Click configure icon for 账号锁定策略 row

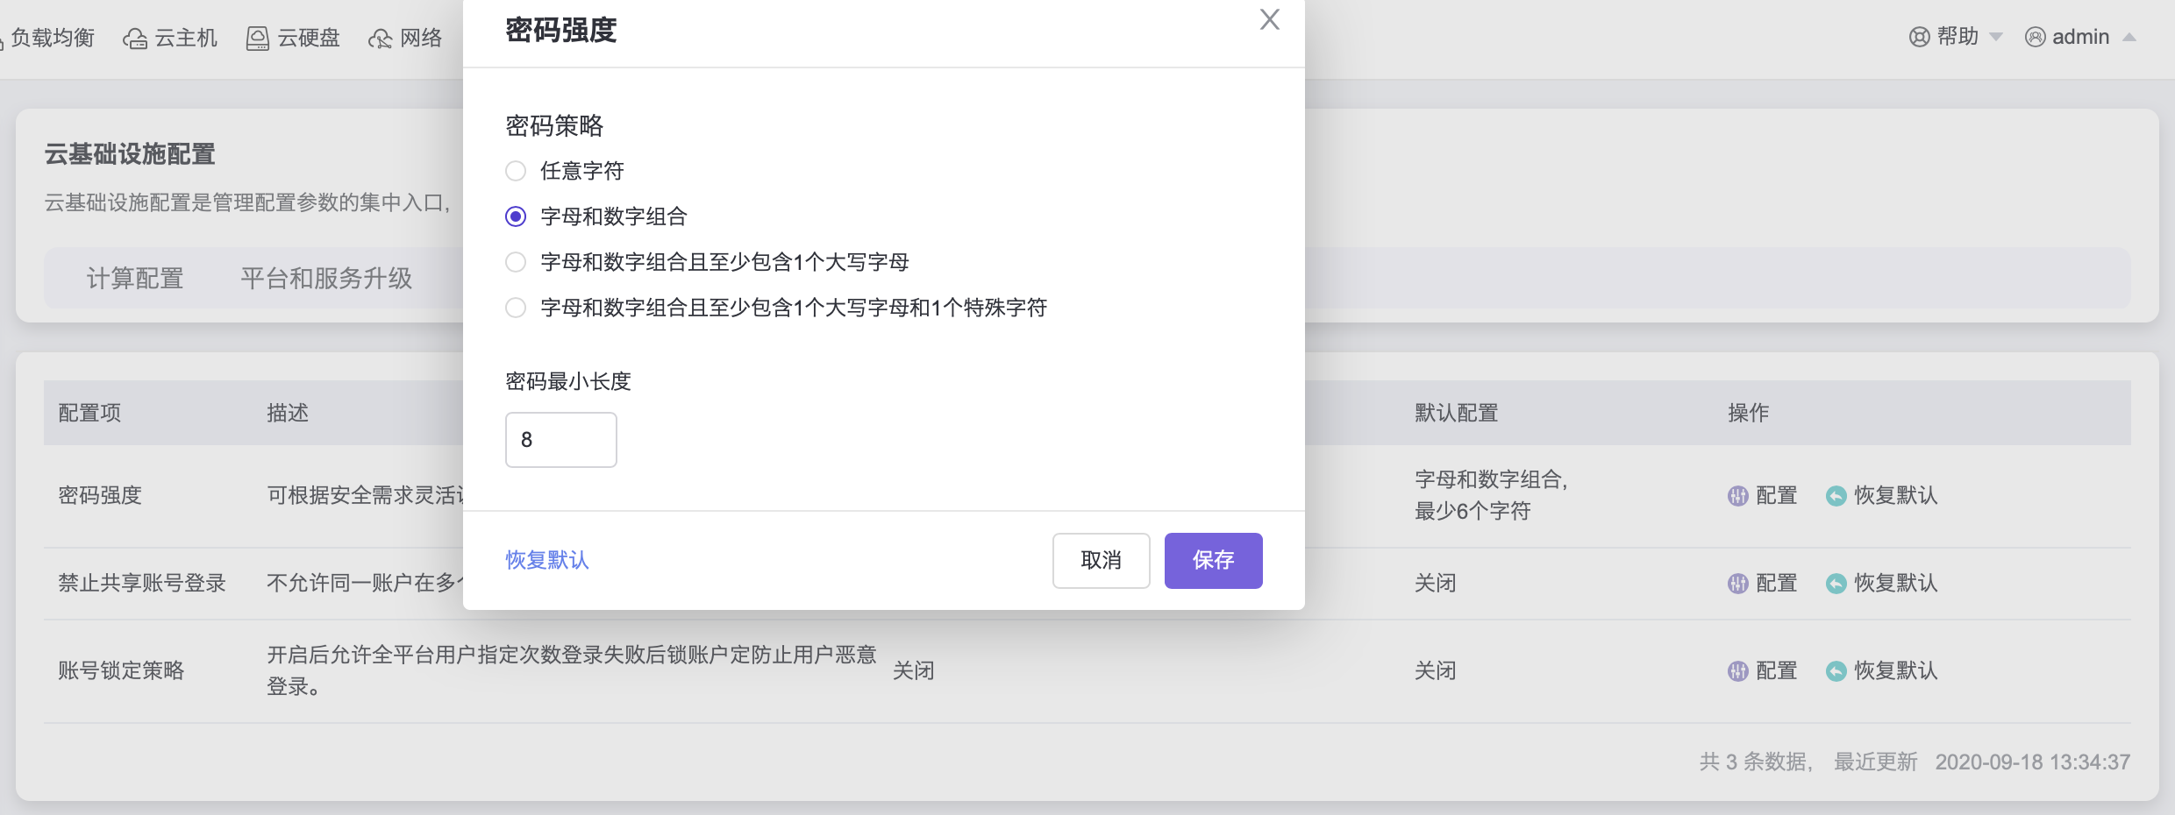click(1737, 671)
